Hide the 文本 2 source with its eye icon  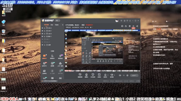tap(42, 28)
